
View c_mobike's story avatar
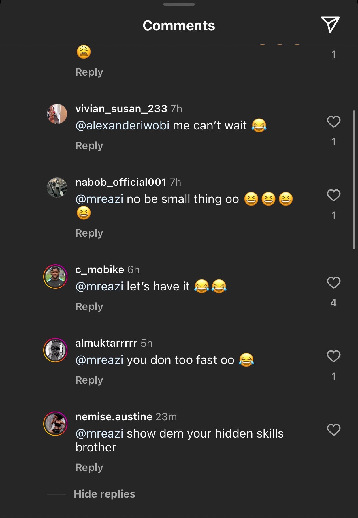(x=55, y=276)
